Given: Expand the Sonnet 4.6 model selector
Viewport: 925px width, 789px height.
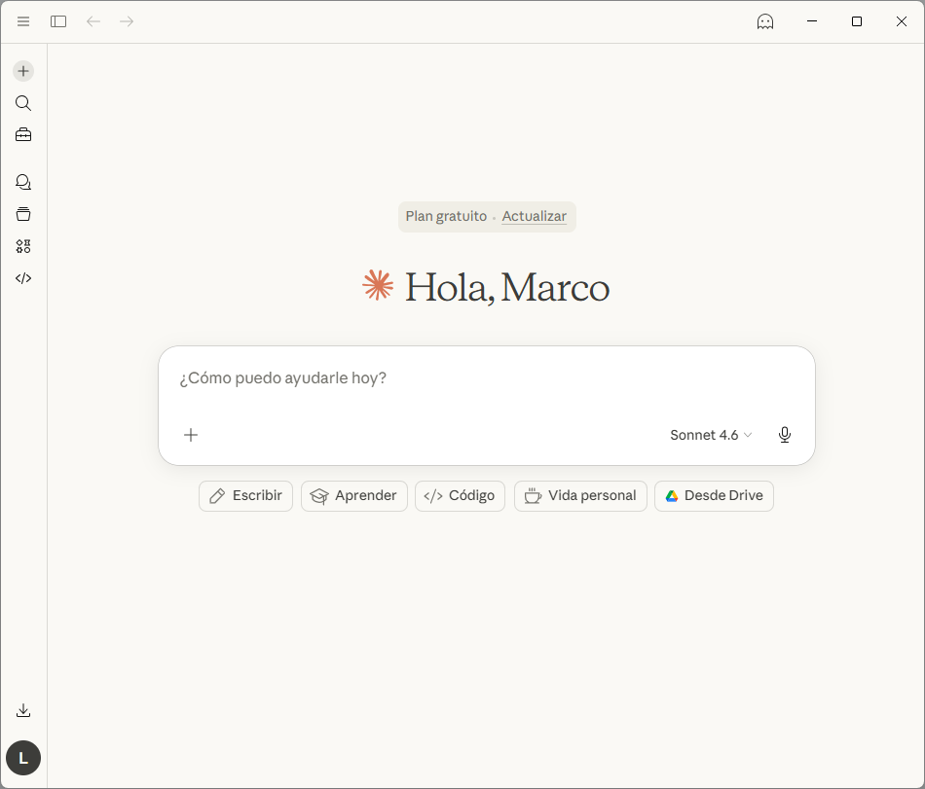Looking at the screenshot, I should click(711, 435).
